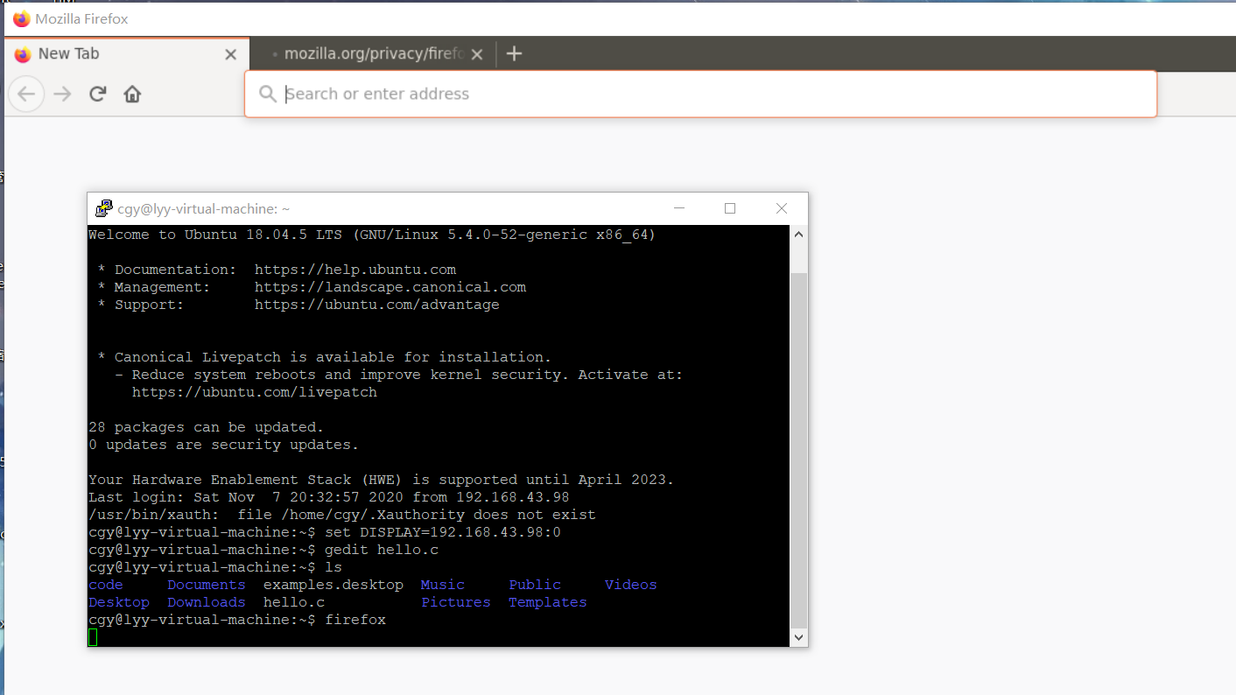The height and width of the screenshot is (695, 1236).
Task: Click 'Documents' directory in ls output
Action: (x=207, y=585)
